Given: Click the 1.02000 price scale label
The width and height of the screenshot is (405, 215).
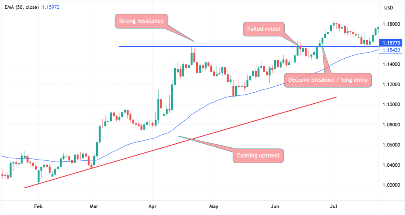Looking at the screenshot, I should coord(391,185).
